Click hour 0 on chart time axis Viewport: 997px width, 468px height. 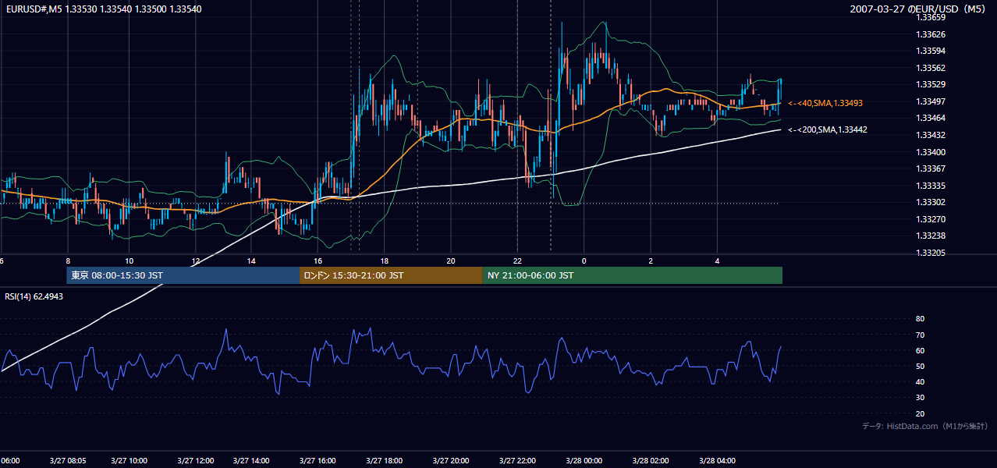coord(584,261)
